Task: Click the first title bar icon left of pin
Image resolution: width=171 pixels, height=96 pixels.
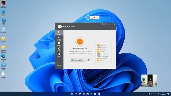Action: pyautogui.click(x=103, y=24)
